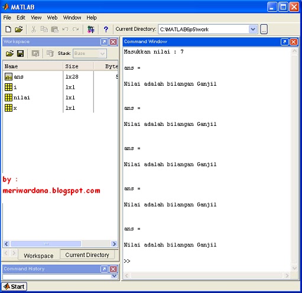Viewport: 302px width, 293px height.
Task: Click Command History scroll down arrow
Action: (x=114, y=276)
